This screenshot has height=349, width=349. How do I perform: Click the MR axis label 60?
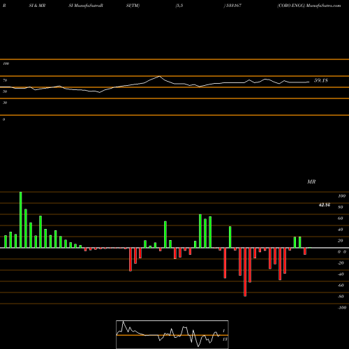[x=340, y=218]
